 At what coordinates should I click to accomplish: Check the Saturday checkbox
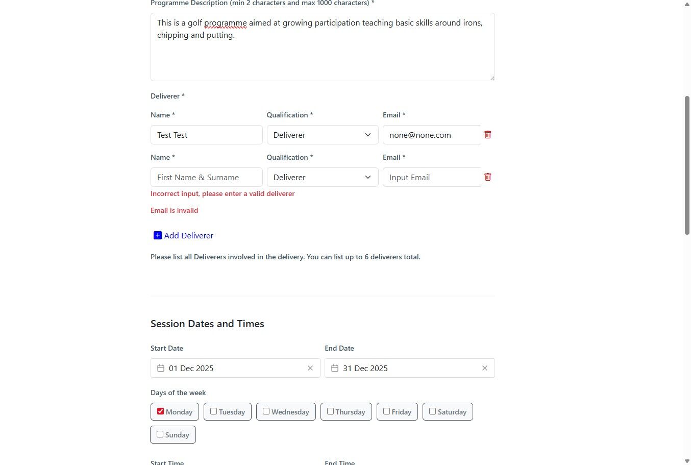click(x=432, y=411)
